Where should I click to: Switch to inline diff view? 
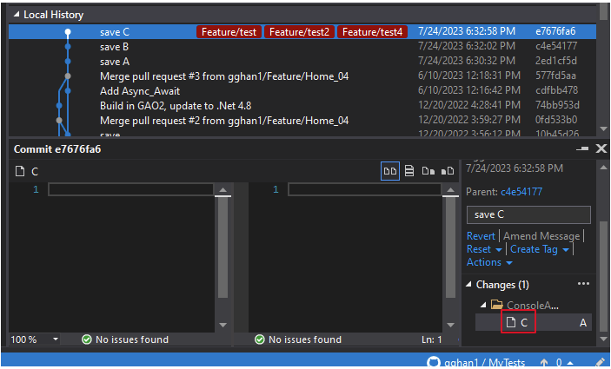pyautogui.click(x=409, y=171)
